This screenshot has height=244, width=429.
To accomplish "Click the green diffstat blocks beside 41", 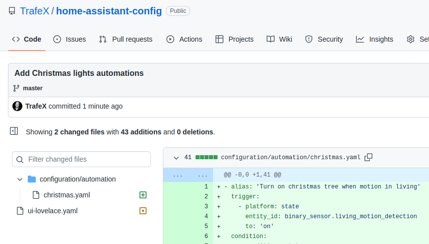I will (x=207, y=157).
